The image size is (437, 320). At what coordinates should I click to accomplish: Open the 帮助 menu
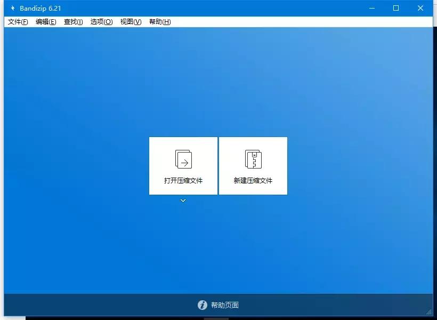(x=159, y=22)
